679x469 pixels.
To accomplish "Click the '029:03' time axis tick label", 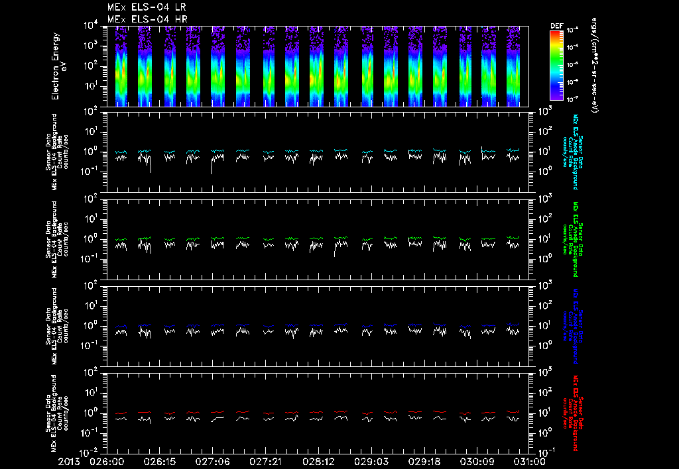I will tap(371, 462).
